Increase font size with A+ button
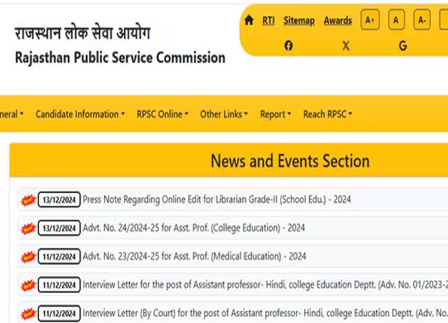 tap(370, 20)
